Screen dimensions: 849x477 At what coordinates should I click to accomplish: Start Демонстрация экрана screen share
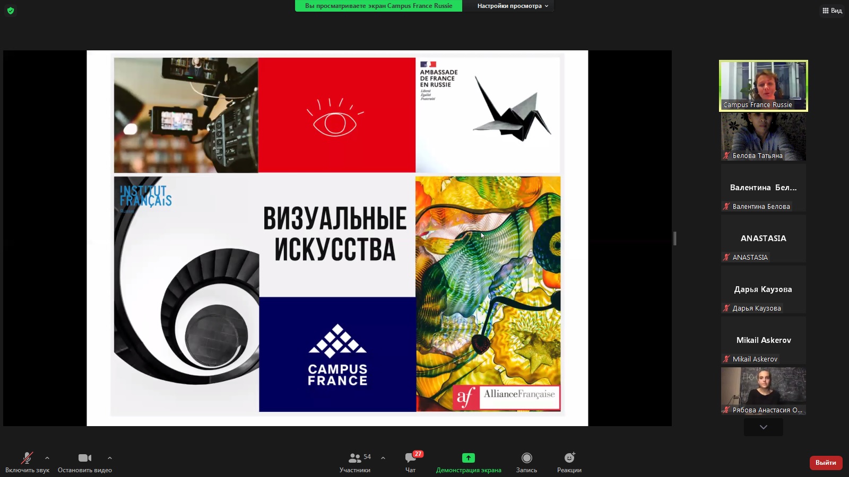point(469,462)
